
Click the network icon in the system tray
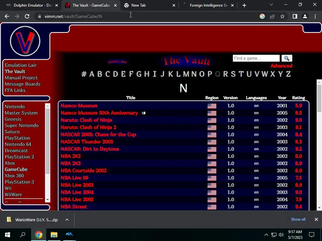274,235
